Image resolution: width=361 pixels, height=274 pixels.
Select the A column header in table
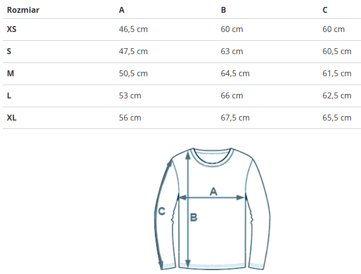tap(122, 10)
